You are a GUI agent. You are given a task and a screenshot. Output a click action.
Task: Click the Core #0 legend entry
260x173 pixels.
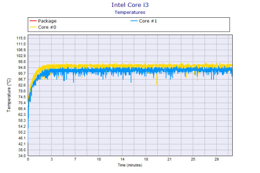coord(43,27)
